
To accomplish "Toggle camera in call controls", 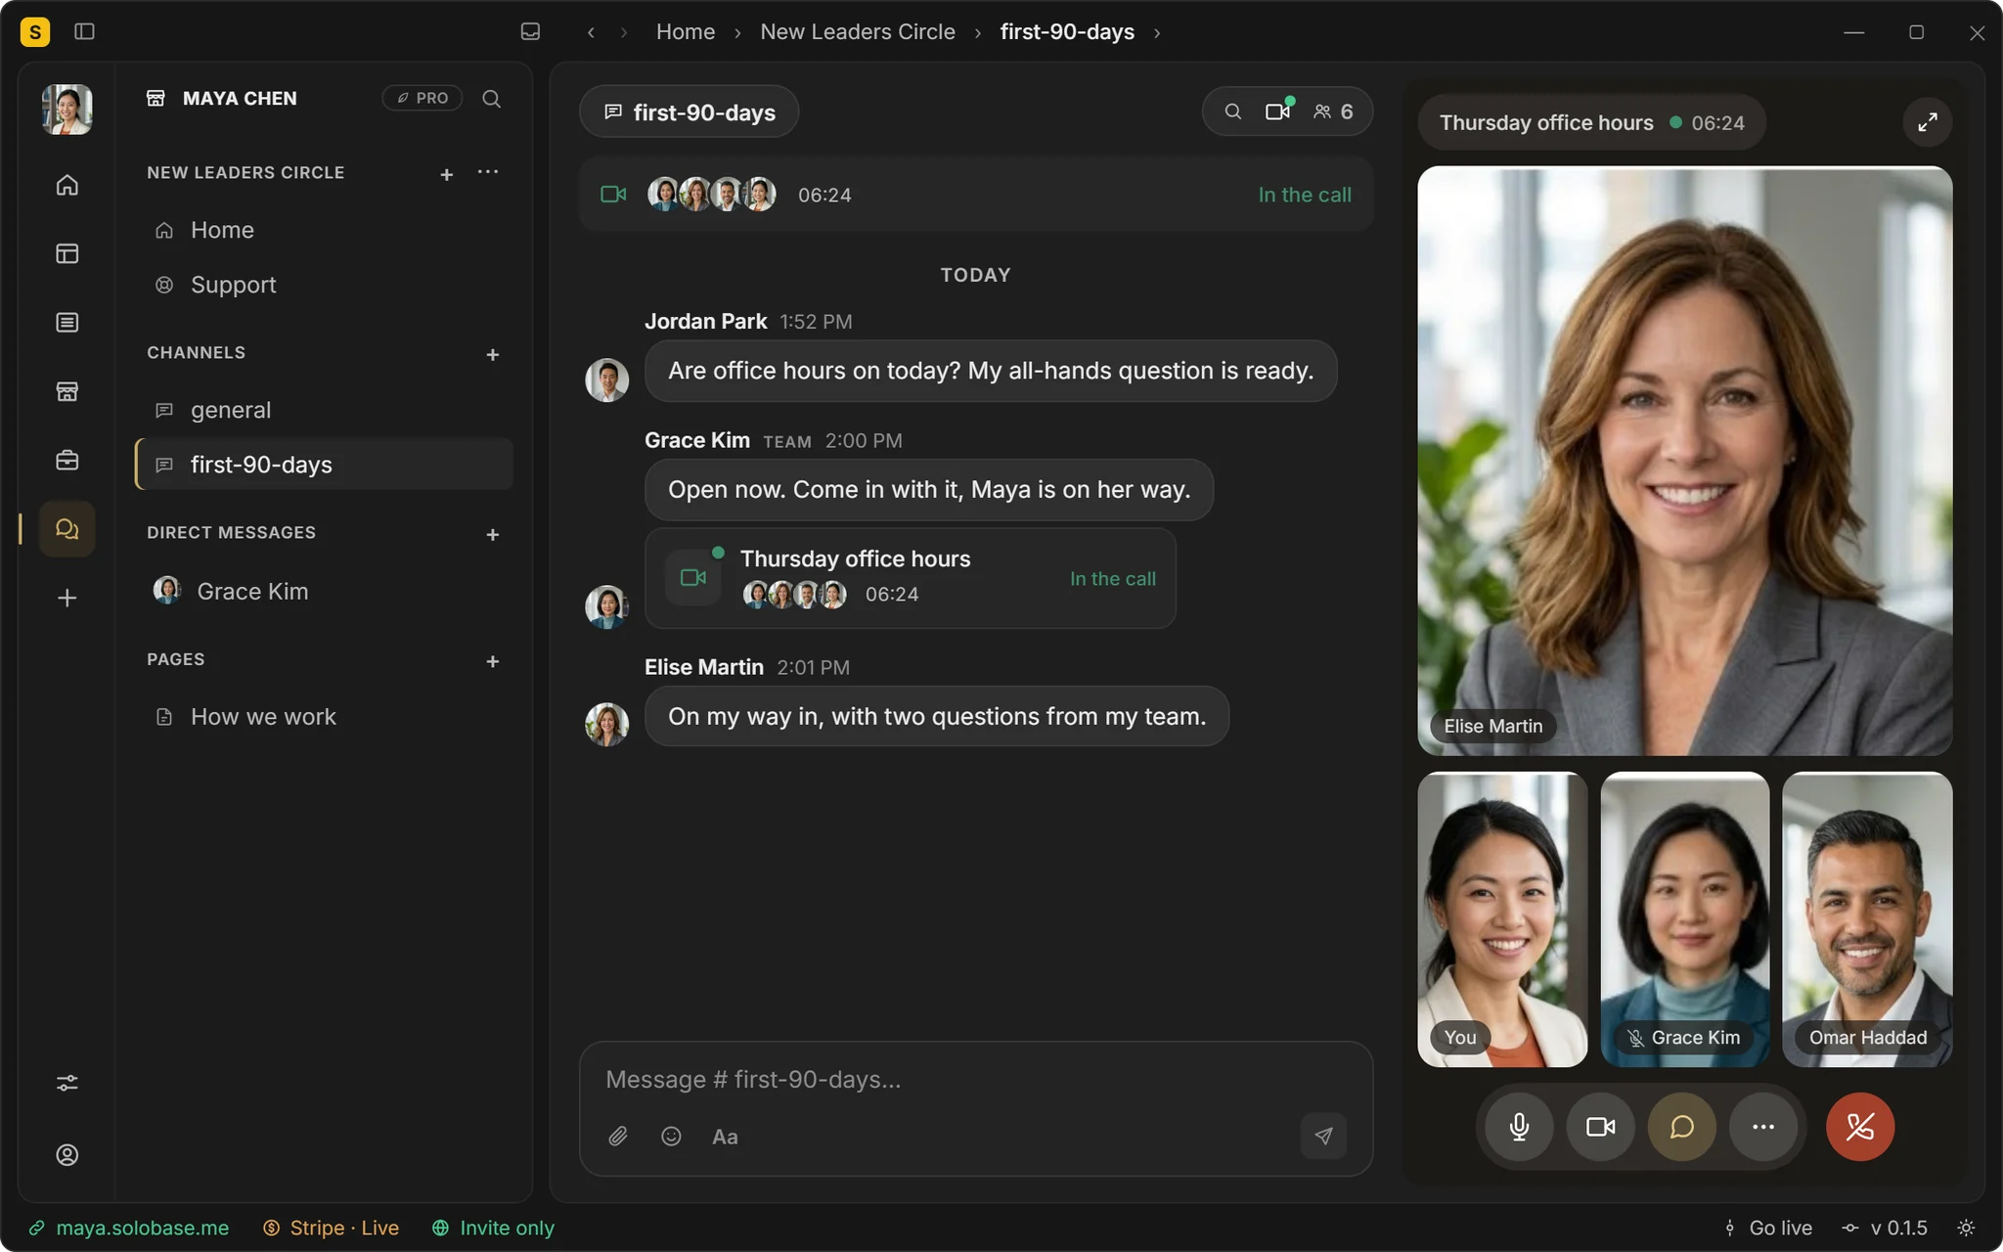I will coord(1600,1127).
